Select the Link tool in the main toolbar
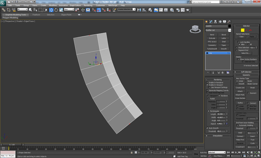This screenshot has height=158, width=261. tap(4, 10)
